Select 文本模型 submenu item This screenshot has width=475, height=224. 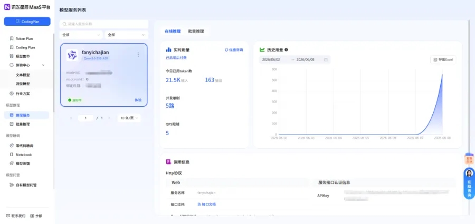23,75
